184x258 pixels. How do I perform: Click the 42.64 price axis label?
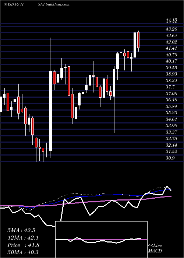point(172,35)
